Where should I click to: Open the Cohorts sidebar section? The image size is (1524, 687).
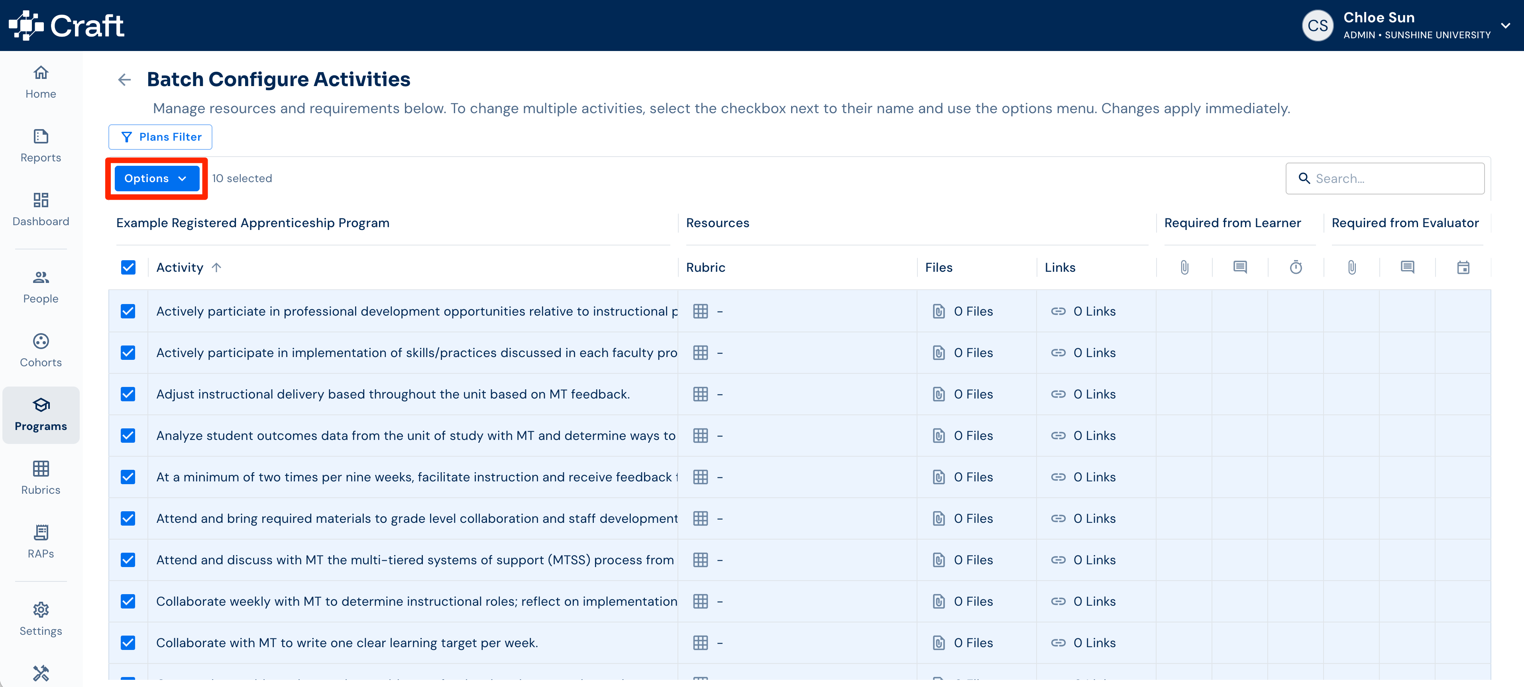41,350
